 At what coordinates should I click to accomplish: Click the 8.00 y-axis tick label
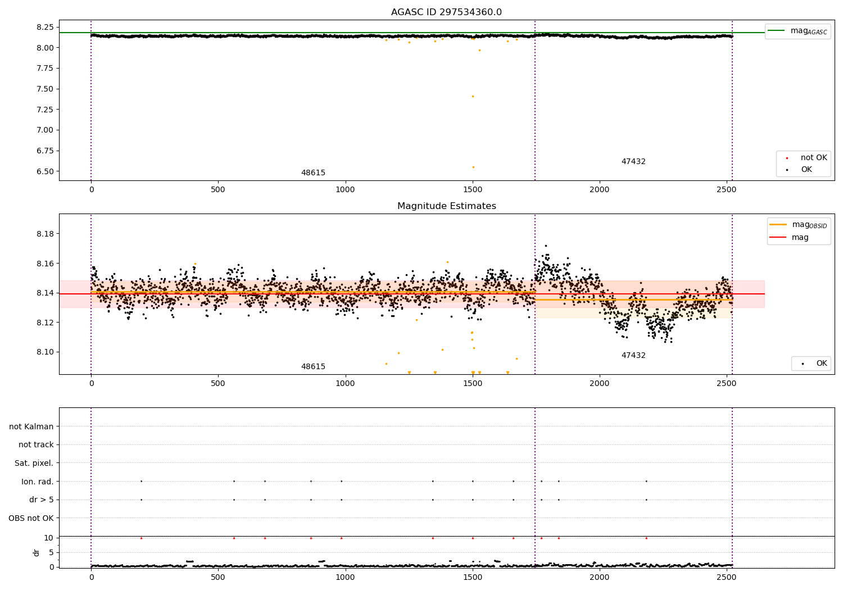click(44, 48)
